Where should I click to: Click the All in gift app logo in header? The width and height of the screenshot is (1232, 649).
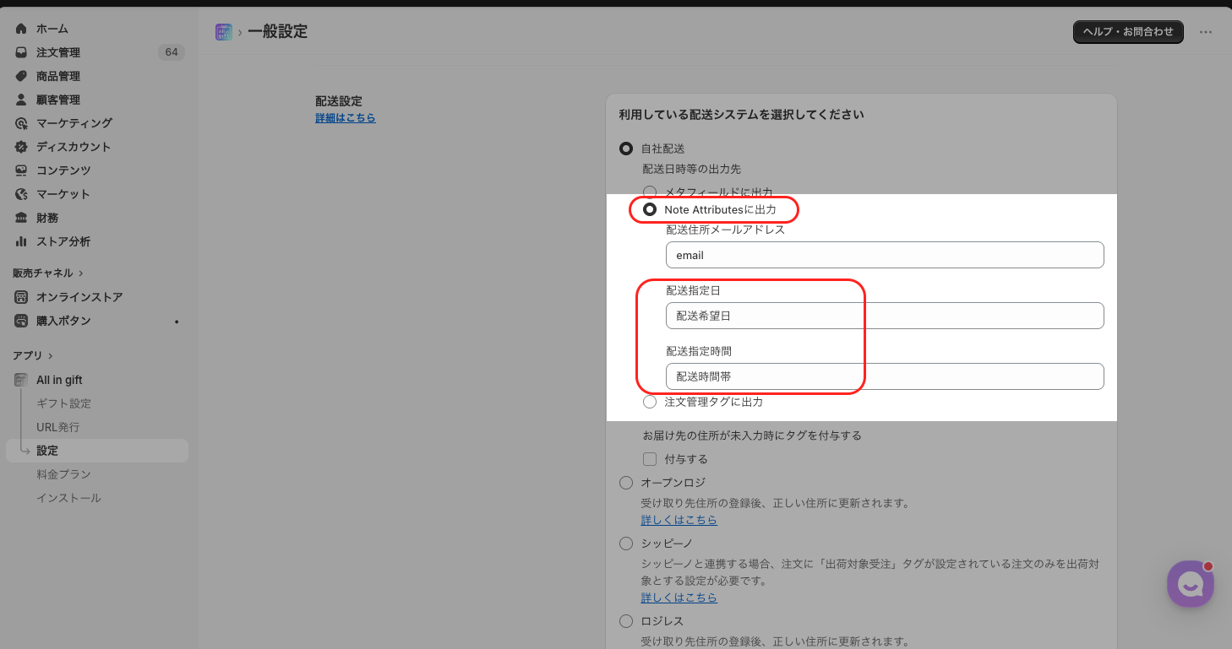(x=224, y=32)
